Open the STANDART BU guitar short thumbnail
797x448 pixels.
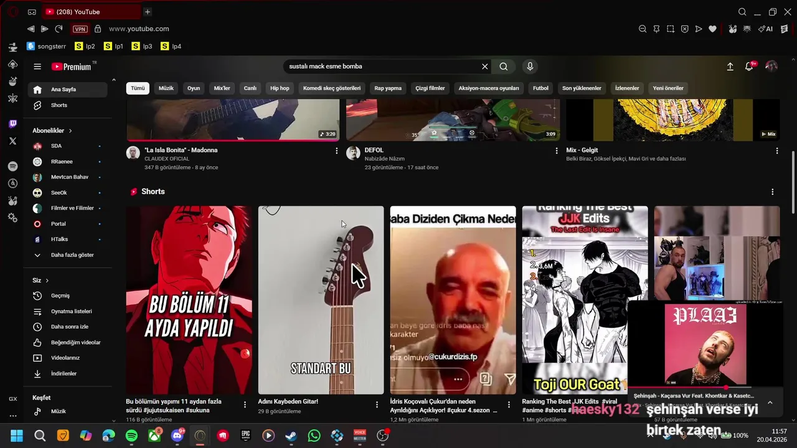(321, 300)
